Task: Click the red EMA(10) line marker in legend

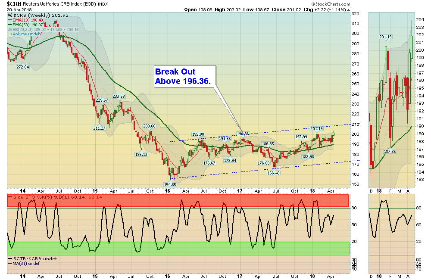Action: 10,20
